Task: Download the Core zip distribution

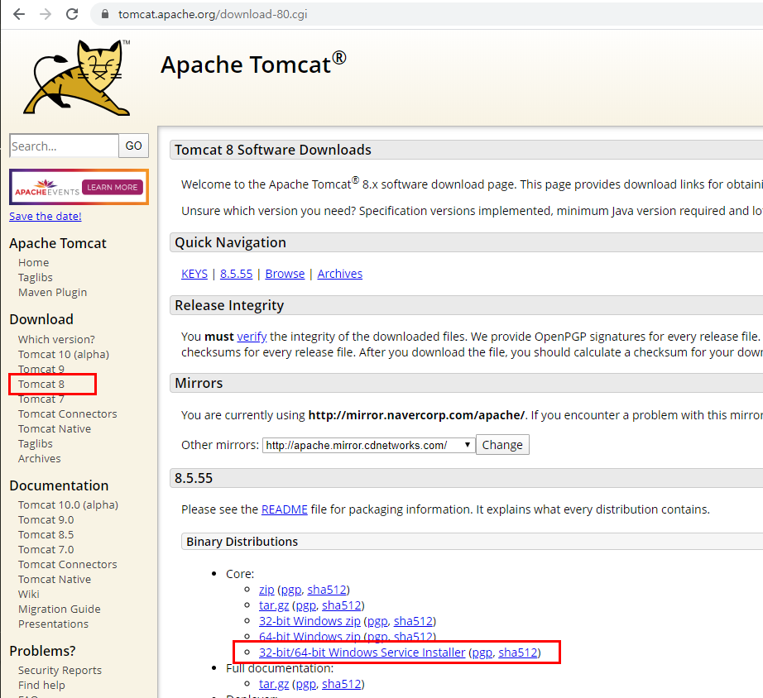Action: click(x=266, y=590)
